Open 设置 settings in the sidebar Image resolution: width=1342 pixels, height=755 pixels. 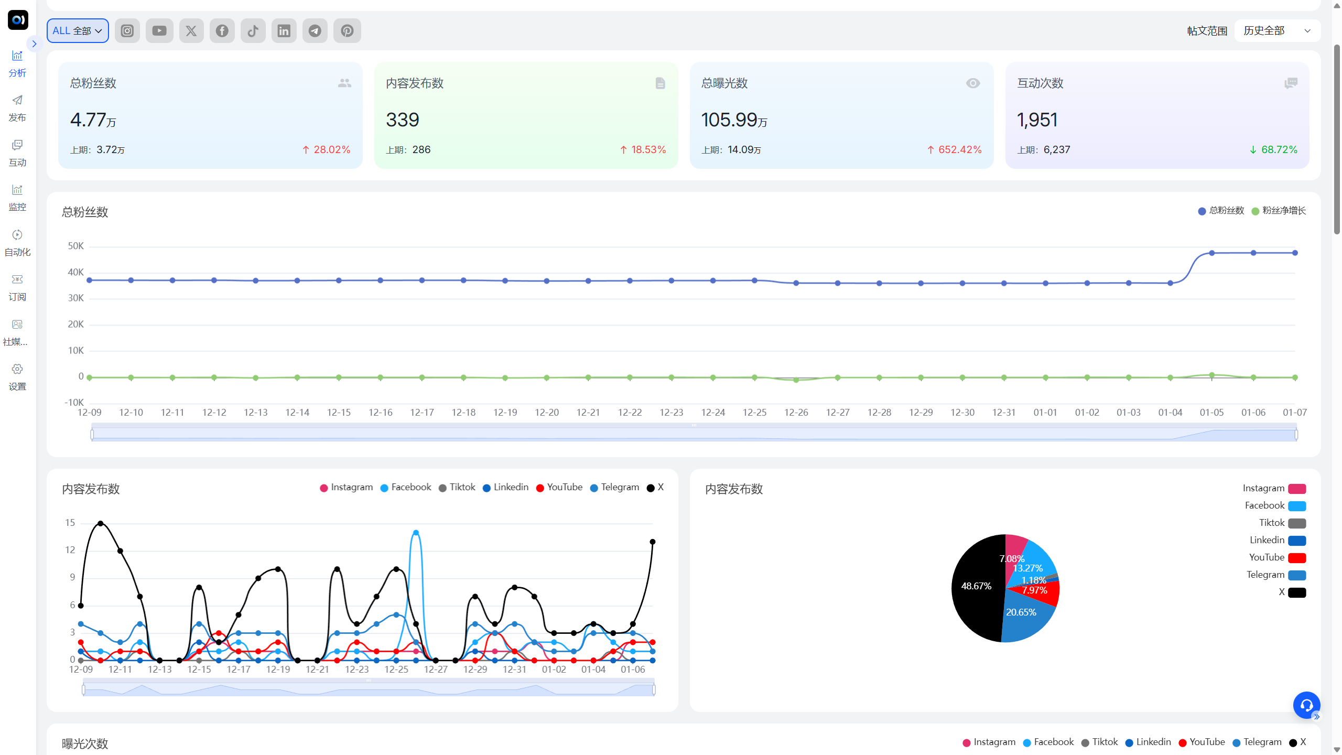[17, 377]
